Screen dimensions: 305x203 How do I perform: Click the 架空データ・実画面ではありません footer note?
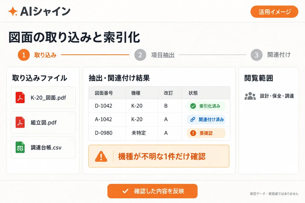274,194
